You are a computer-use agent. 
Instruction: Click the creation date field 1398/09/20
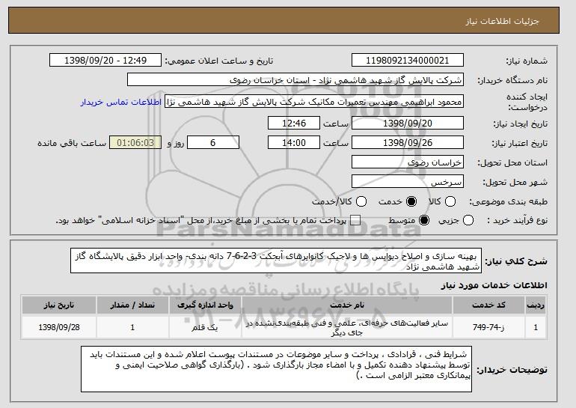pyautogui.click(x=408, y=123)
